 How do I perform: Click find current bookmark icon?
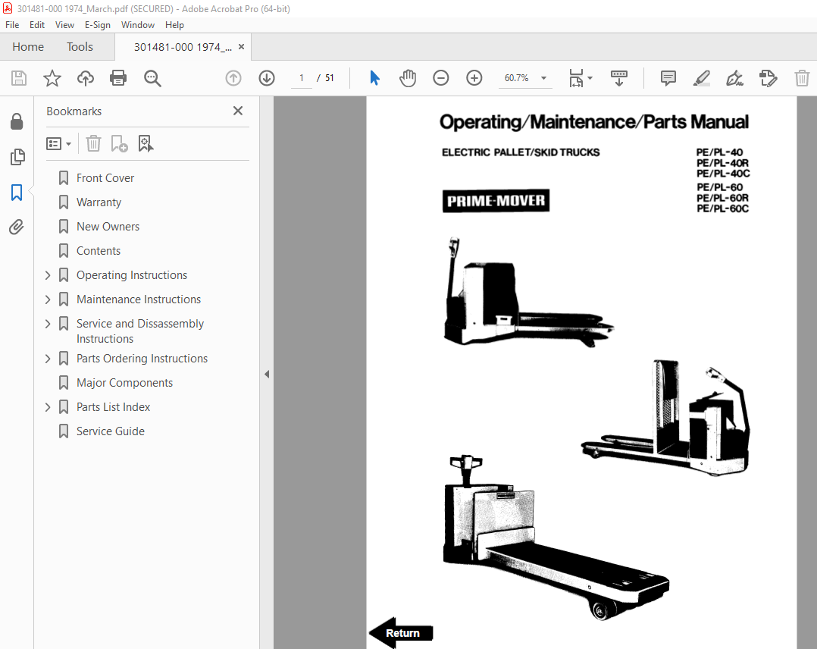pyautogui.click(x=146, y=143)
